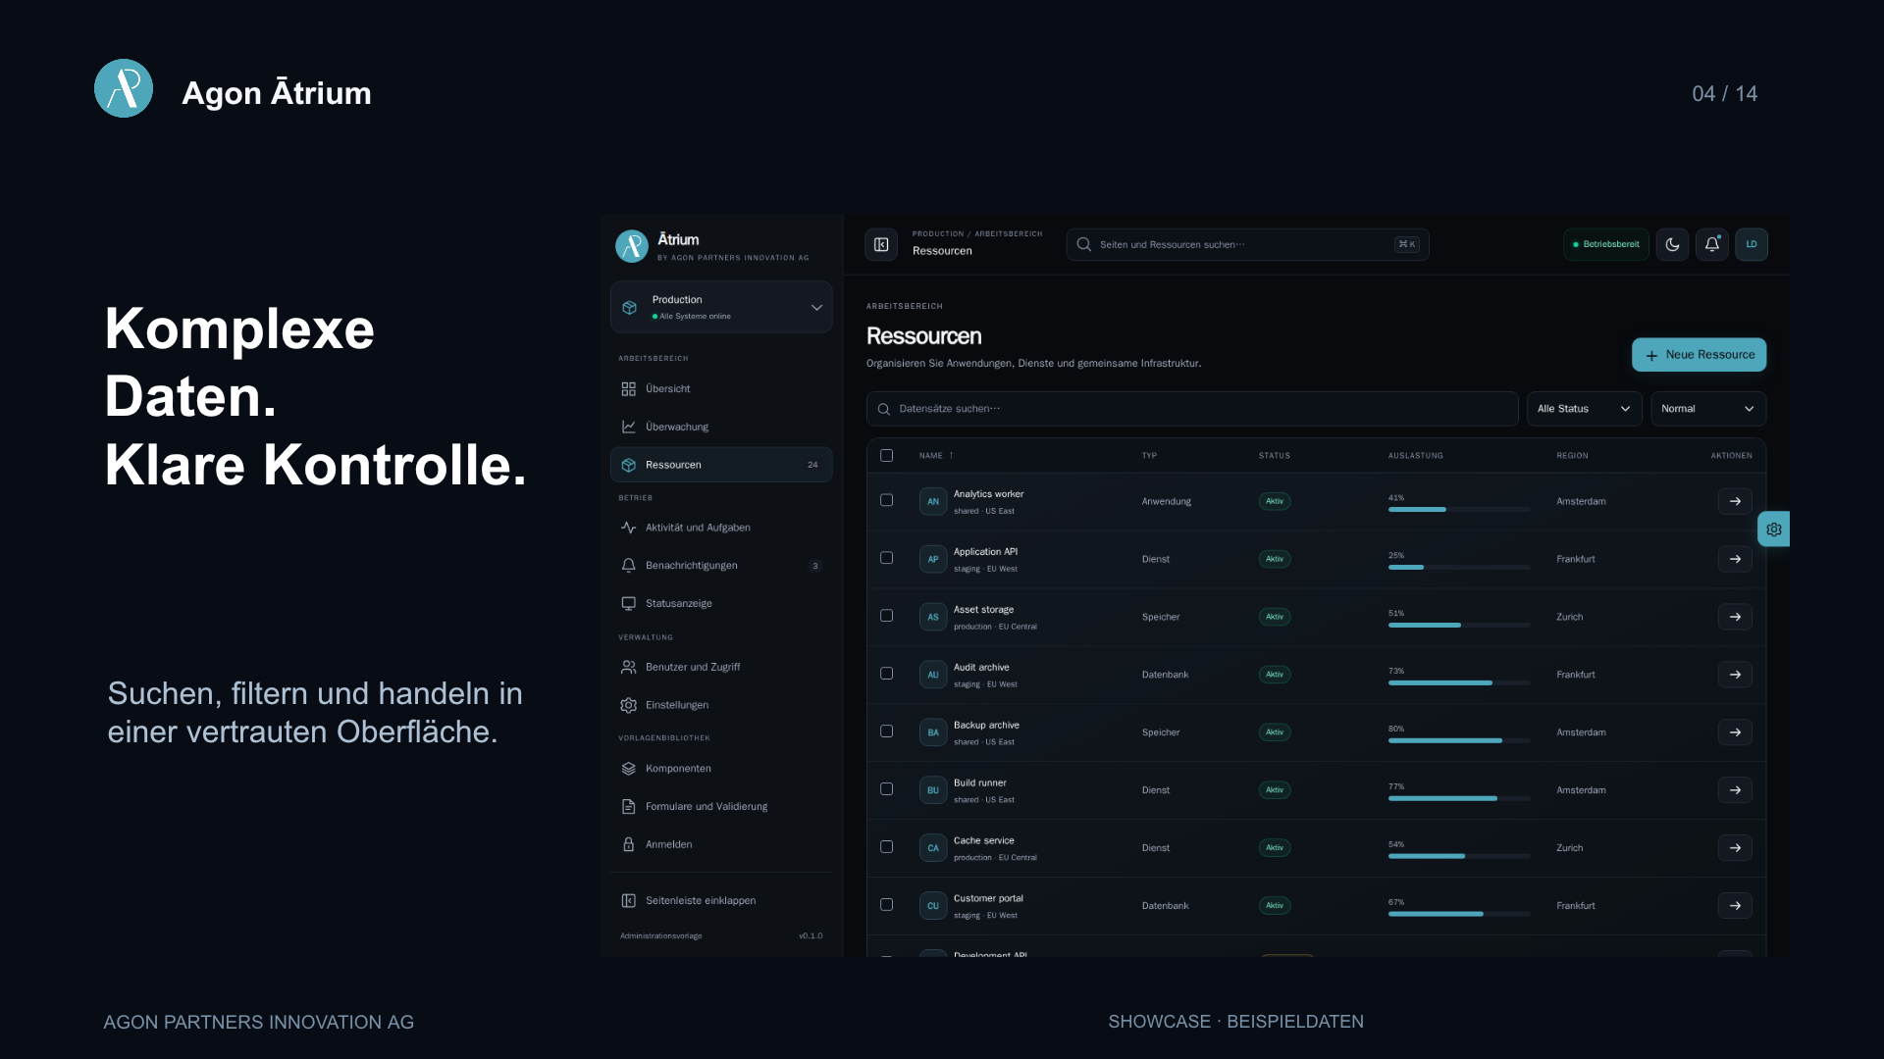Toggle the sidebar panel icon in header

[881, 244]
